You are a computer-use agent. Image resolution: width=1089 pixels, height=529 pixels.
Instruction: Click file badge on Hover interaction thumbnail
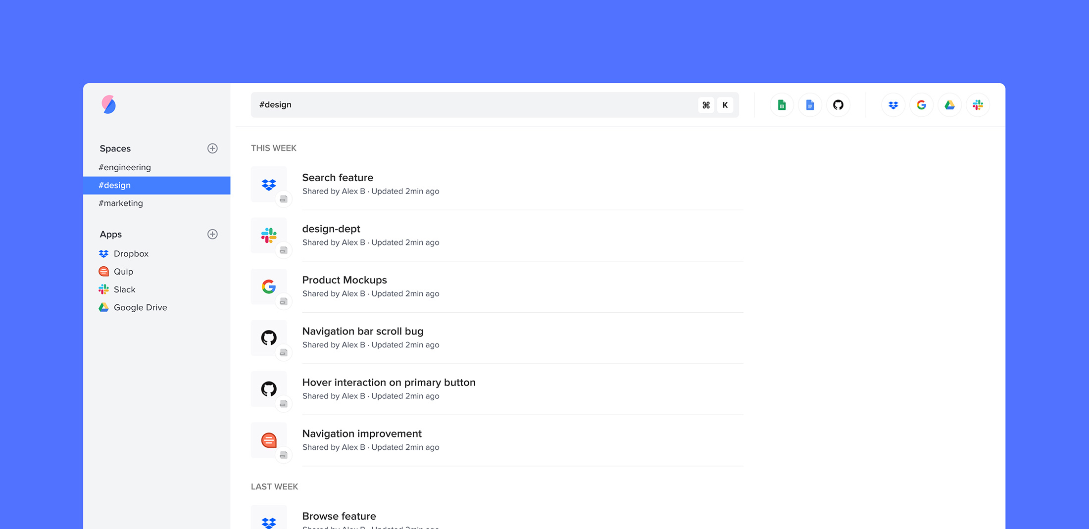284,404
